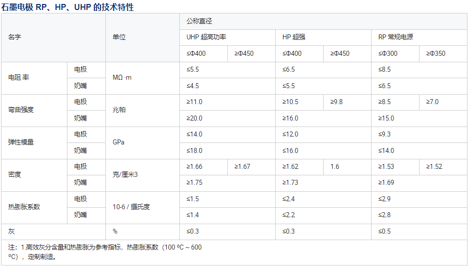Select the ≤Φ300 diameter cell
The image size is (470, 268).
pos(388,53)
